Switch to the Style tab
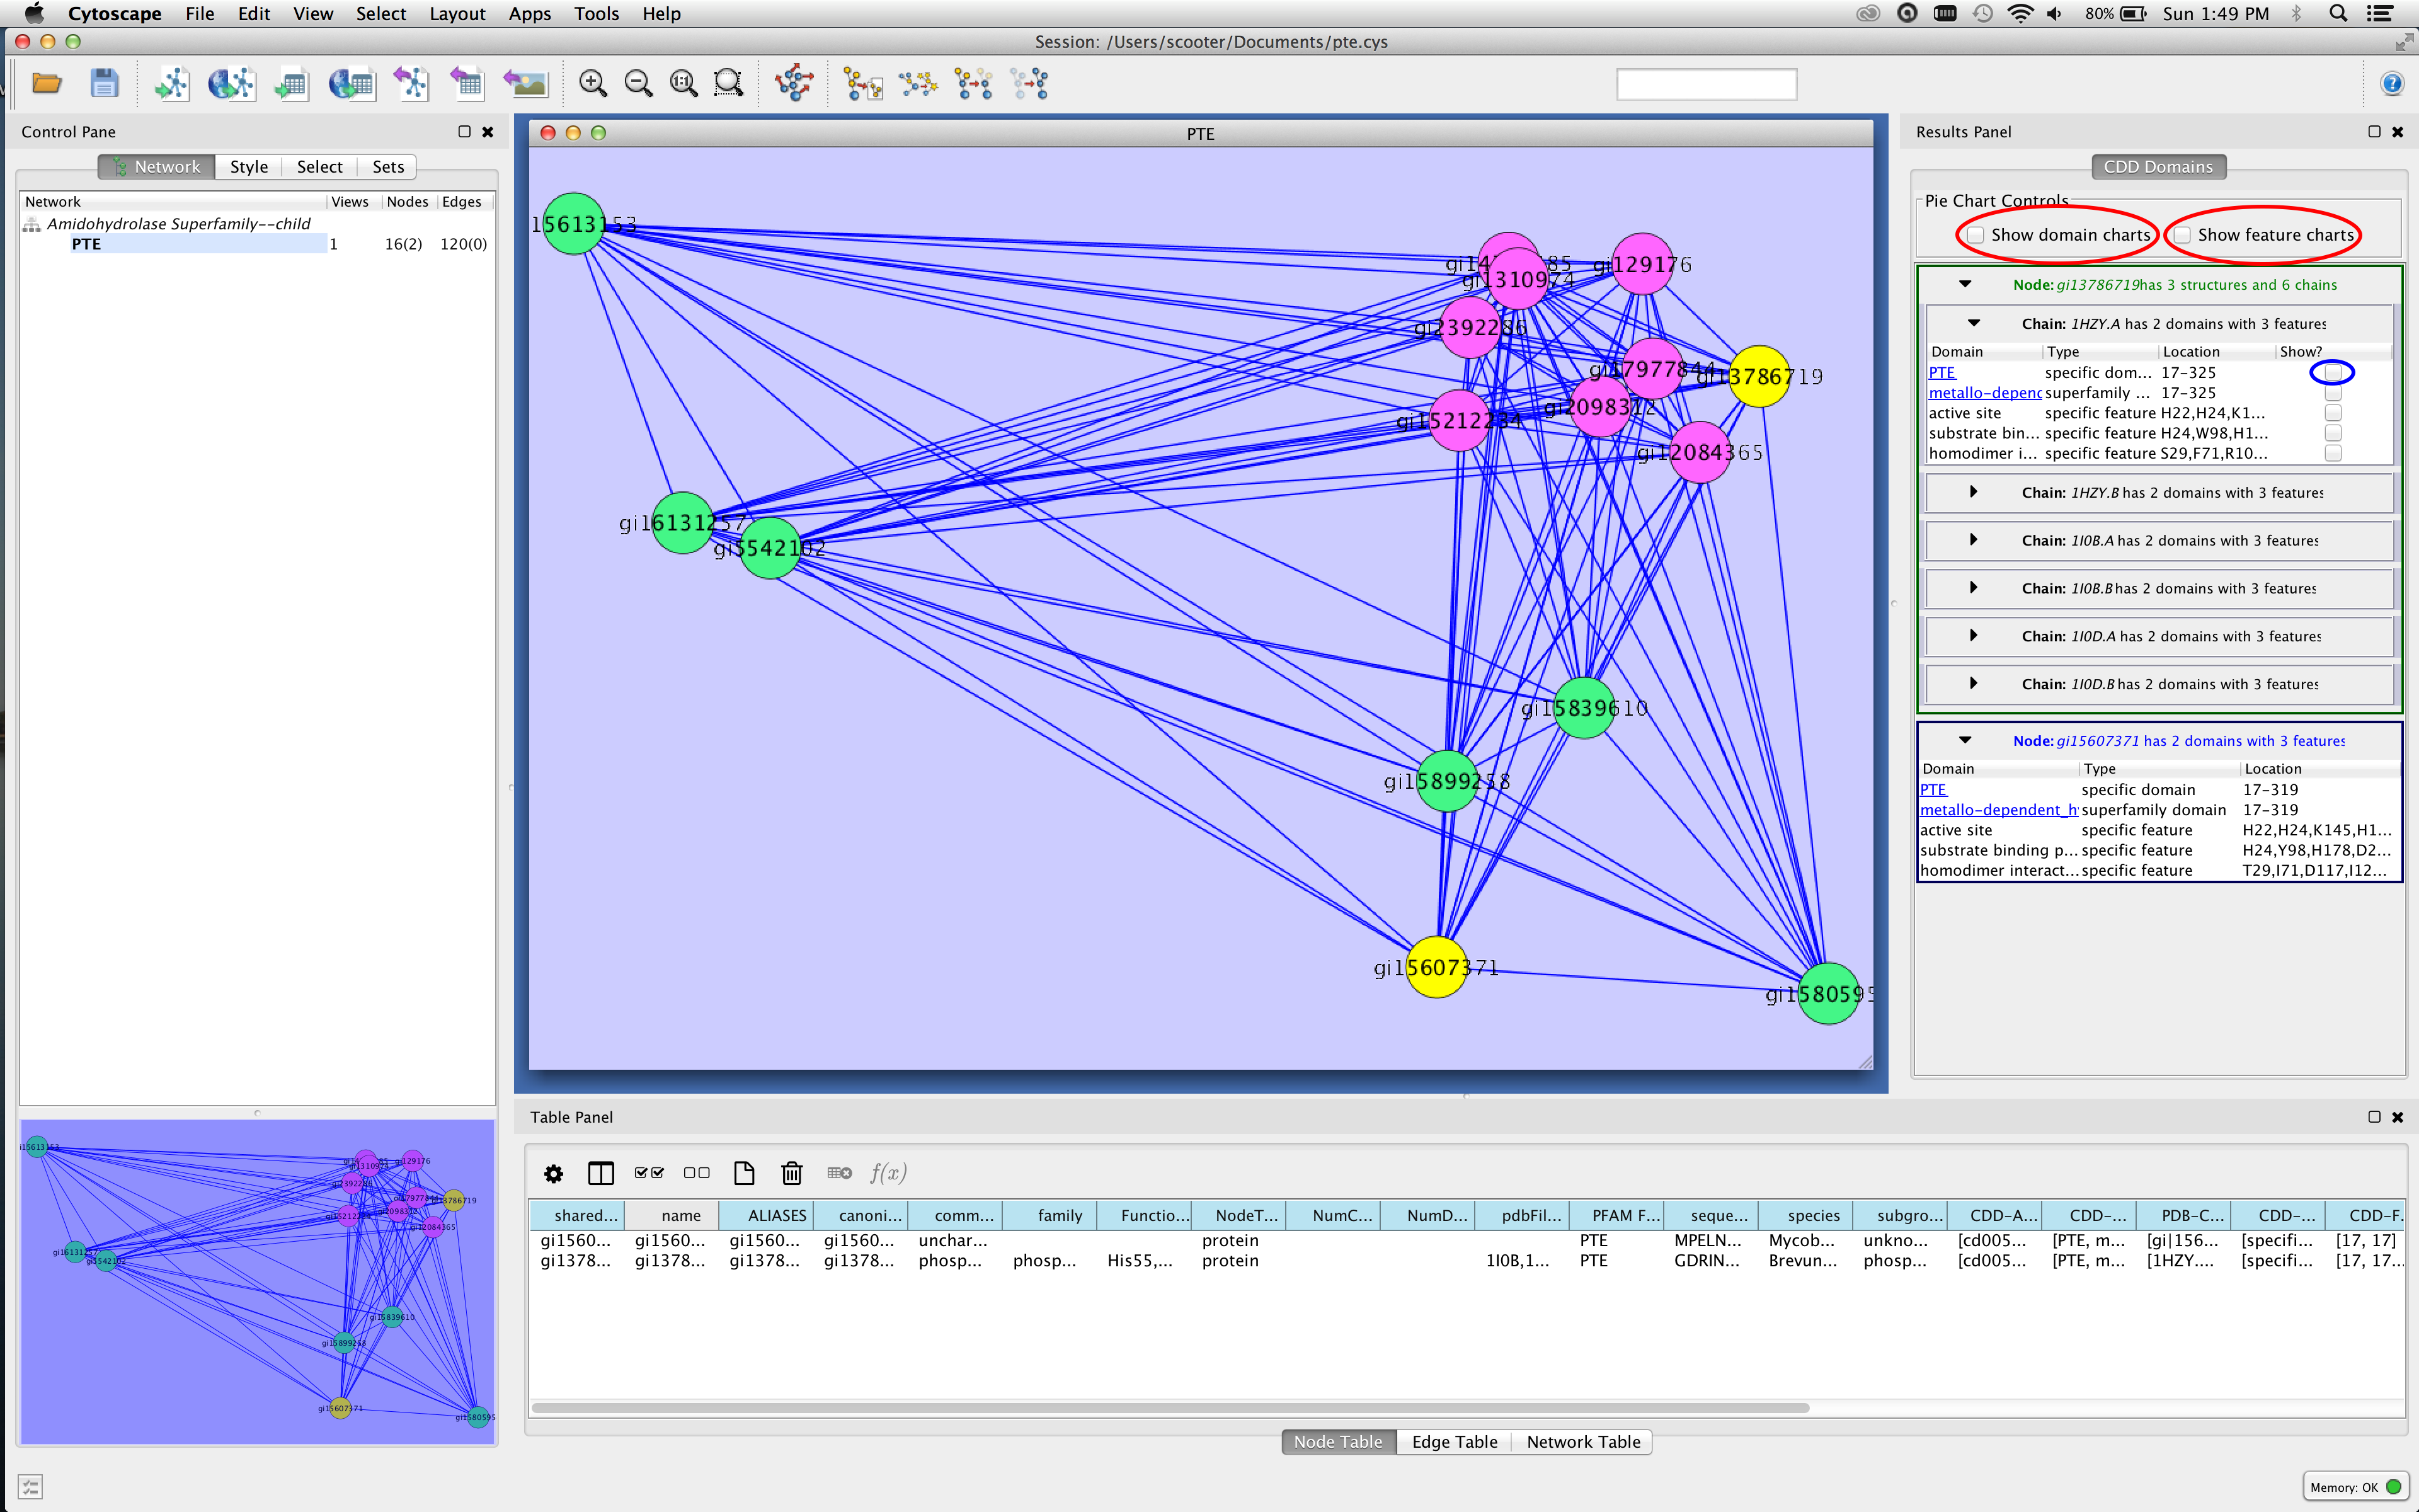This screenshot has height=1512, width=2419. (x=249, y=167)
